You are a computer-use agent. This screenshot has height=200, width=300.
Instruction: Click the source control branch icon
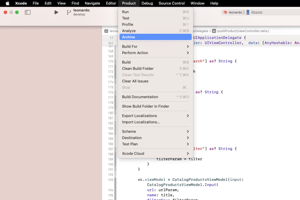[x=68, y=12]
